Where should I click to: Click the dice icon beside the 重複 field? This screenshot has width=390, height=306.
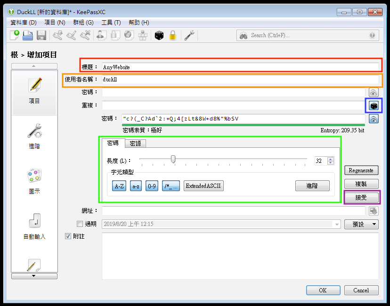[374, 105]
